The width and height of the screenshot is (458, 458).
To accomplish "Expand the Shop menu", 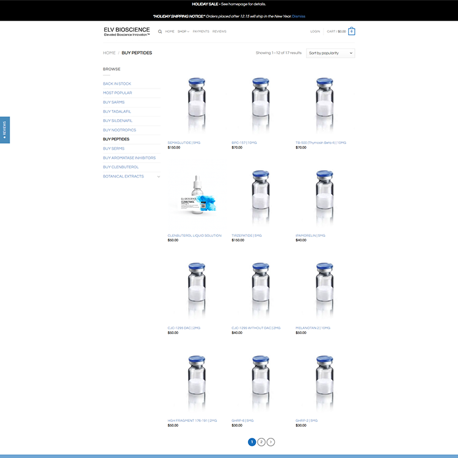I will pyautogui.click(x=183, y=31).
